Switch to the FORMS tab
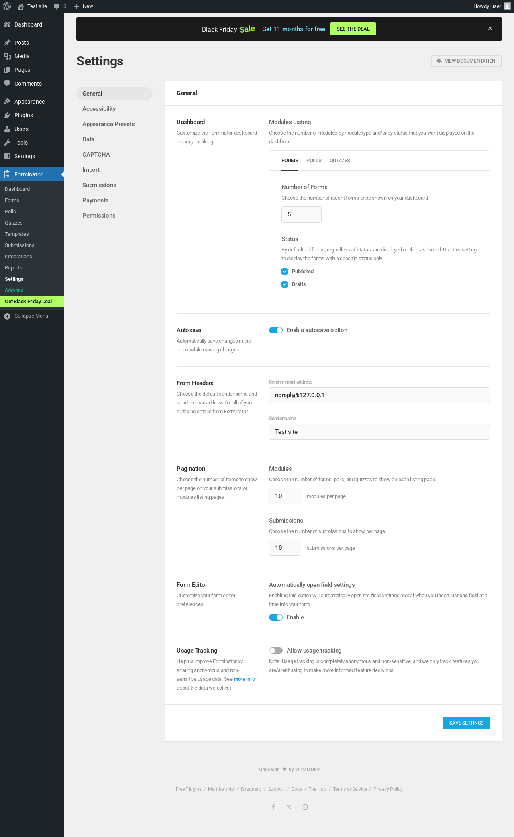Image resolution: width=514 pixels, height=837 pixels. [290, 161]
